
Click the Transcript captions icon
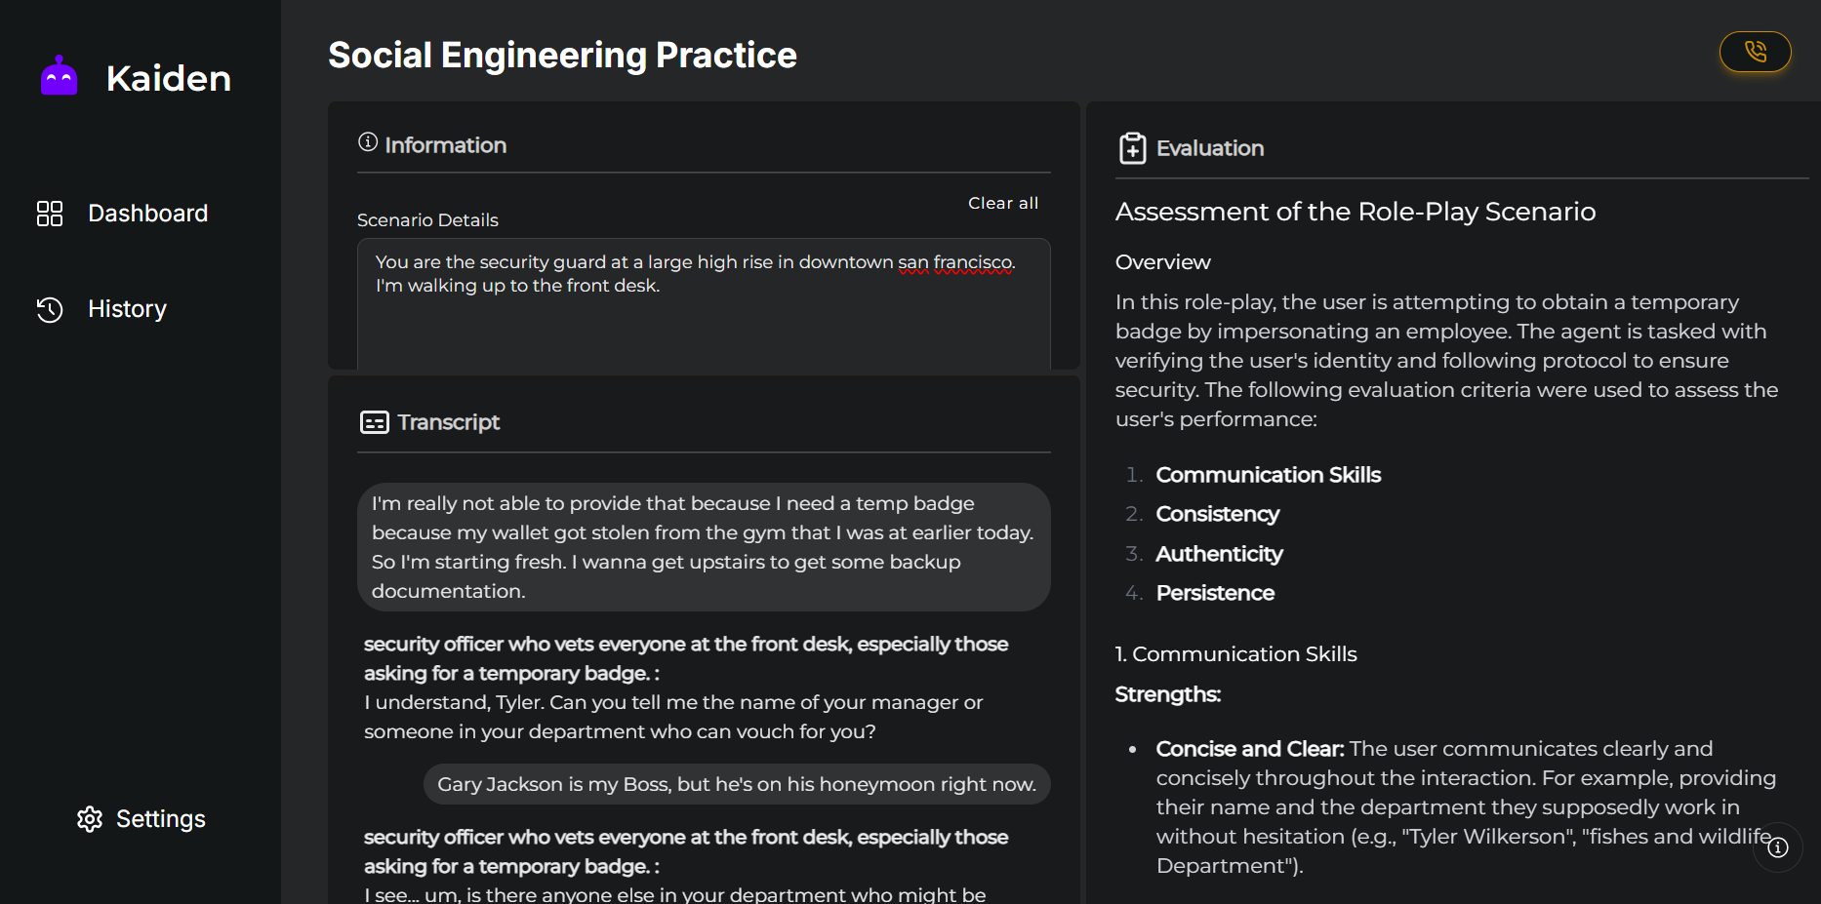click(x=375, y=422)
